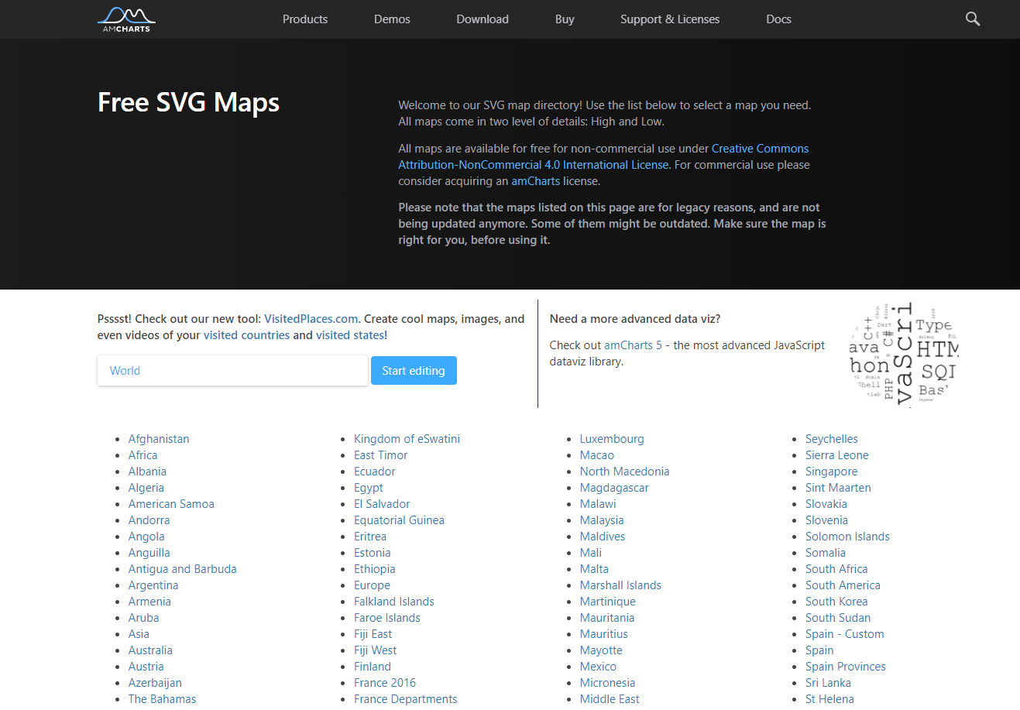Click the Start editing button
This screenshot has width=1020, height=710.
pyautogui.click(x=414, y=371)
